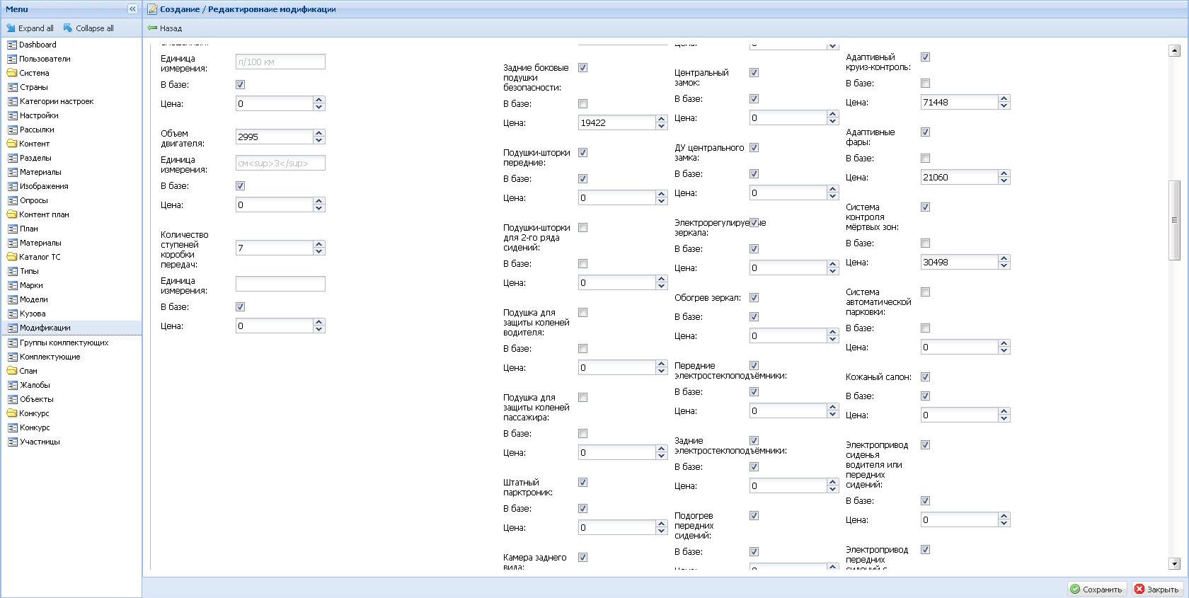Click the price field showing 19422
Screen dimensions: 1189x598
click(617, 123)
